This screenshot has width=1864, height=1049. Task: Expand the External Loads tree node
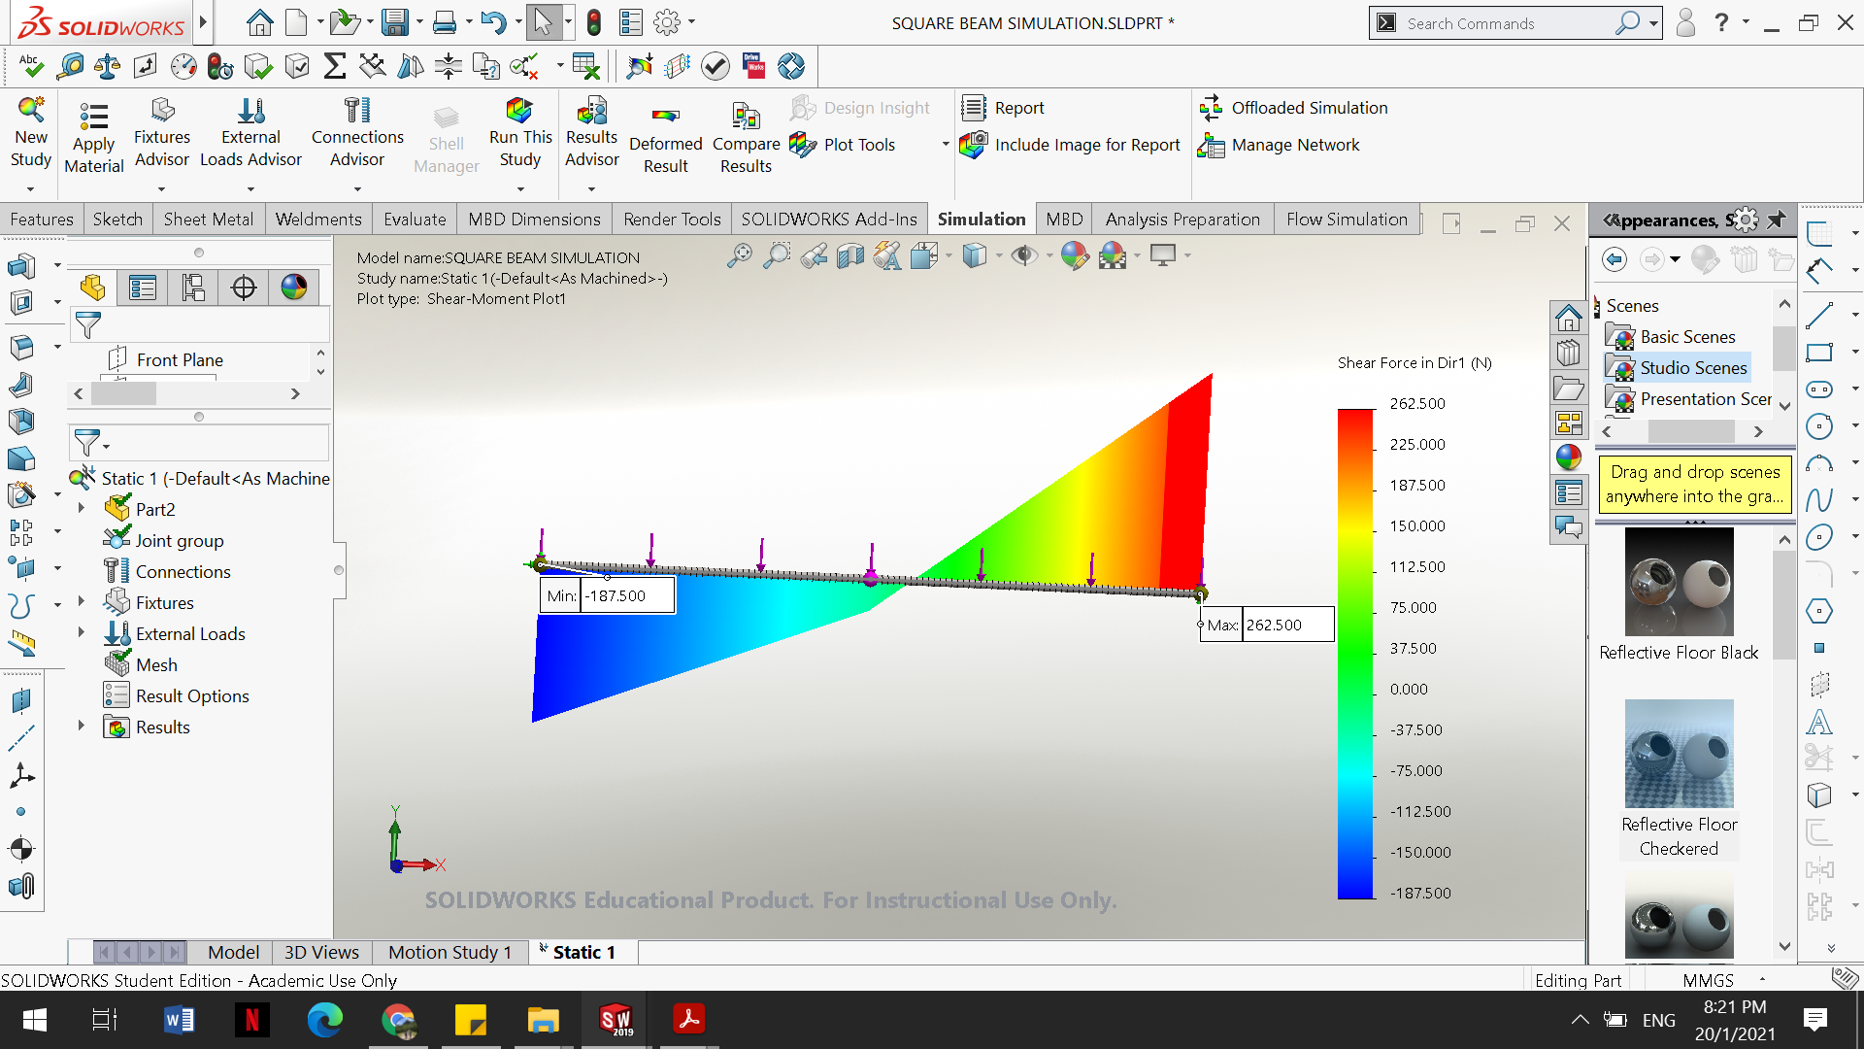[82, 633]
